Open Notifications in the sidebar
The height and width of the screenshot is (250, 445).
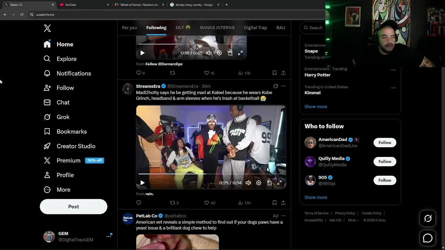(x=67, y=73)
